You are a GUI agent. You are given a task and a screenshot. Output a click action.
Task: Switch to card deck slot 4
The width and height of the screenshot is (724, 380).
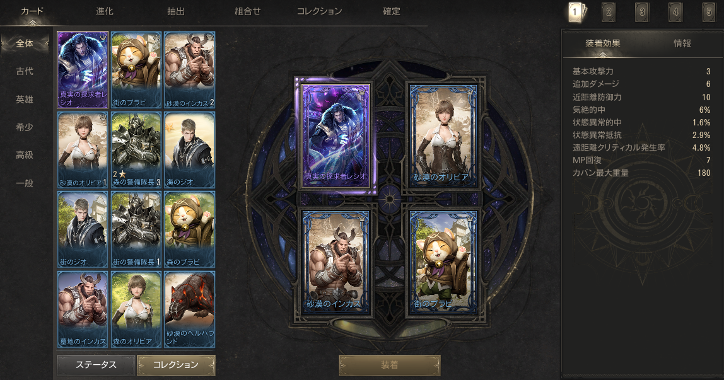(675, 13)
